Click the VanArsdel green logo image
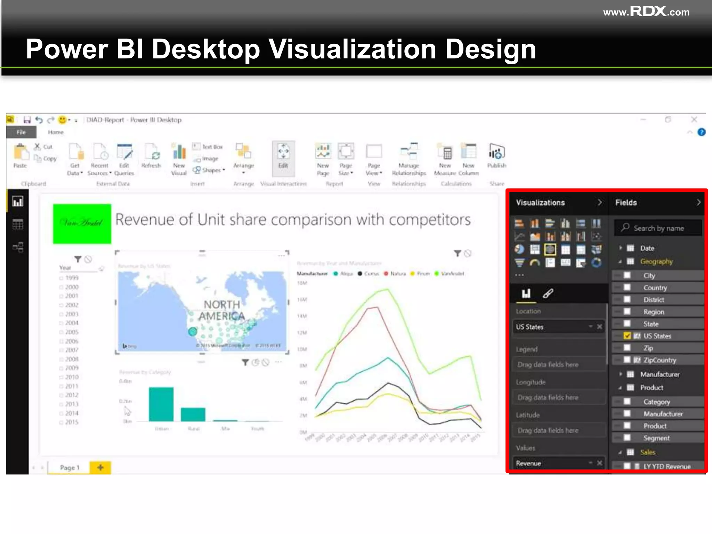Image resolution: width=712 pixels, height=534 pixels. 82,224
